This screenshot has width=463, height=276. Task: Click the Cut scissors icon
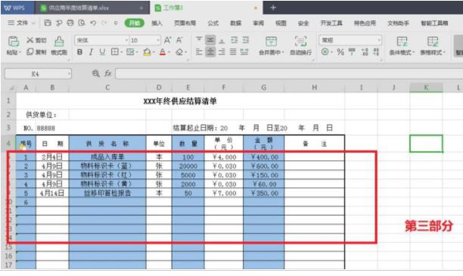[x=30, y=40]
